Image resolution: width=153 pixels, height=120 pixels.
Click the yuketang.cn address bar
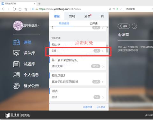click(60, 9)
